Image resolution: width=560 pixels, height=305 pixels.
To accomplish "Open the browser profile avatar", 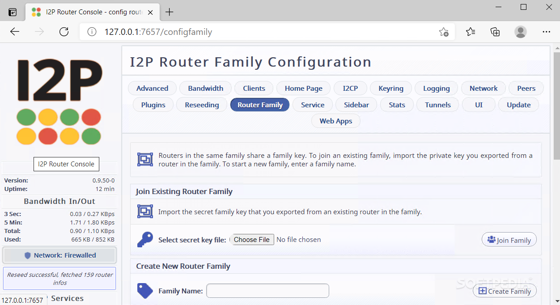I will click(521, 32).
